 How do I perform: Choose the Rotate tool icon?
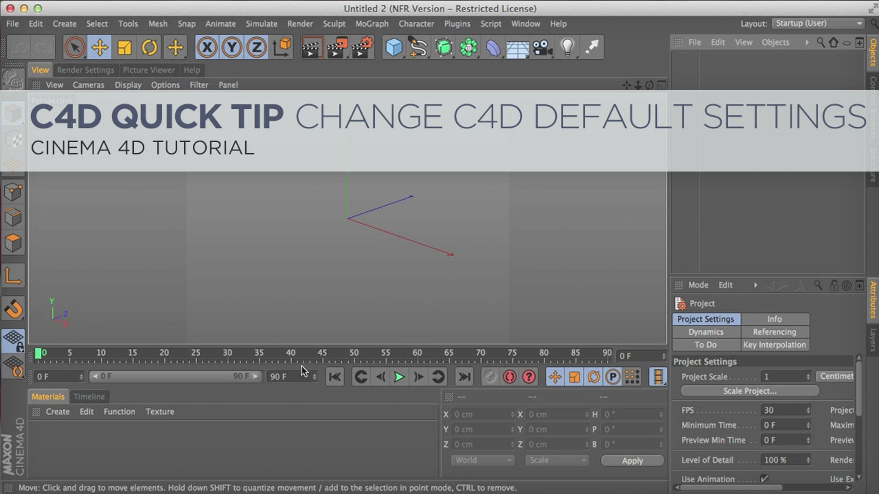coord(149,47)
